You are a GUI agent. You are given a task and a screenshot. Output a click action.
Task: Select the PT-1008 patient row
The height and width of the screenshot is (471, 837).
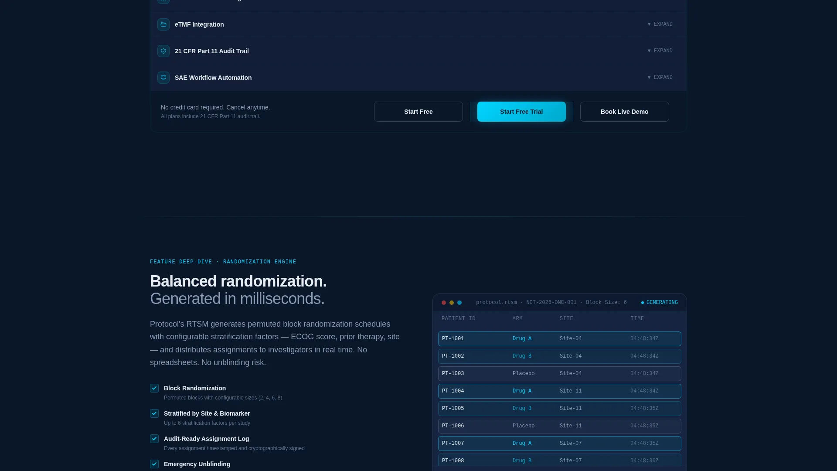(x=560, y=461)
